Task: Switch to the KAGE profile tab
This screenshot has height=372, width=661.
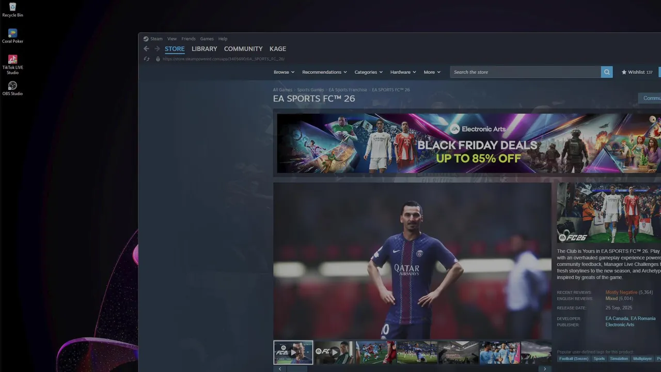Action: point(278,49)
